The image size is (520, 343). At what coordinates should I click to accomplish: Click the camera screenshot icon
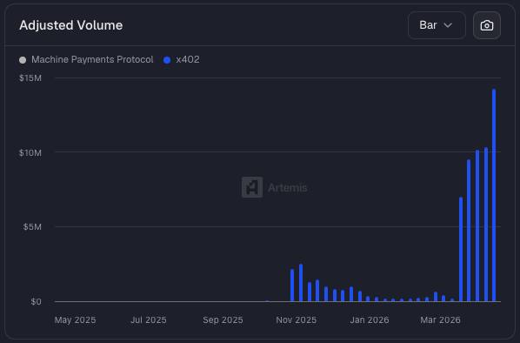point(486,25)
